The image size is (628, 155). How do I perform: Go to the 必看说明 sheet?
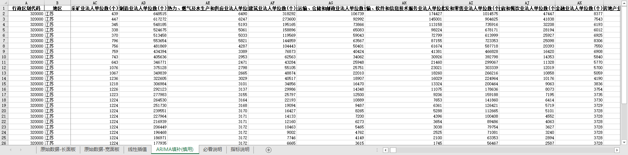click(212, 150)
